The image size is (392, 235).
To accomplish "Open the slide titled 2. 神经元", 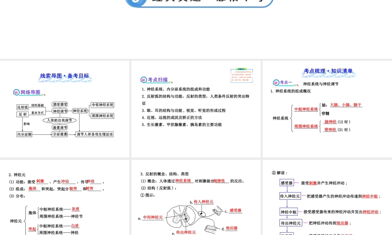I will [65, 197].
